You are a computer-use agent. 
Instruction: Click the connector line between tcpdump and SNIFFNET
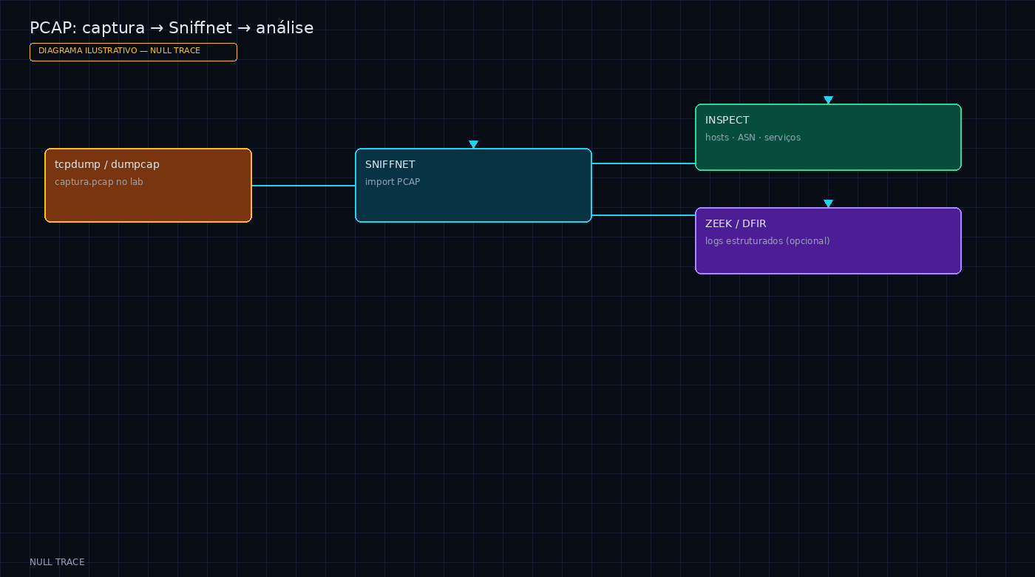(x=303, y=185)
